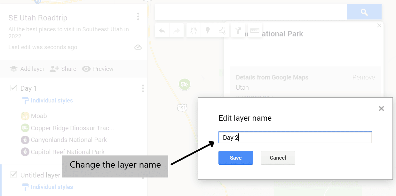Click the Preview menu item
The image size is (396, 196).
(x=98, y=69)
